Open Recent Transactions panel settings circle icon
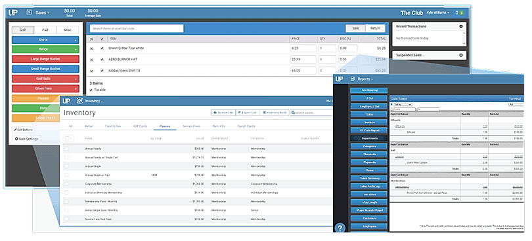The height and width of the screenshot is (241, 532). pyautogui.click(x=461, y=26)
